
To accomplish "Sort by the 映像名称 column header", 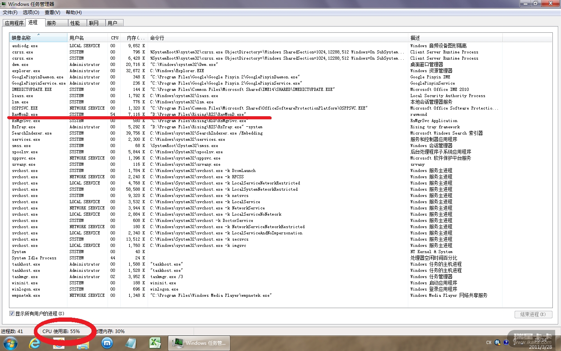I will coord(38,38).
